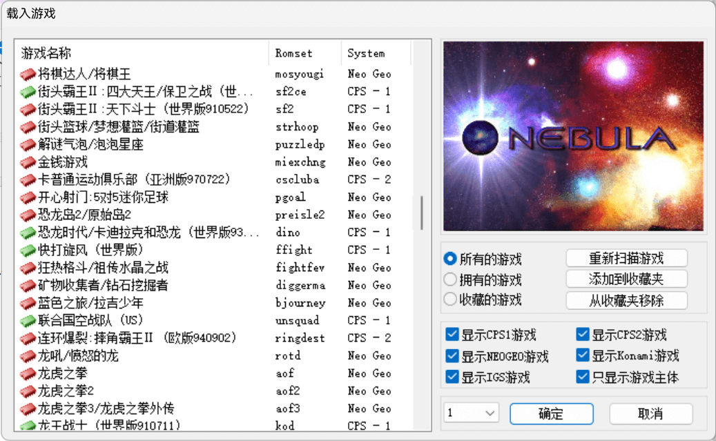Viewport: 716px width, 441px height.
Task: Open the number dropdown showing 1
Action: (472, 413)
